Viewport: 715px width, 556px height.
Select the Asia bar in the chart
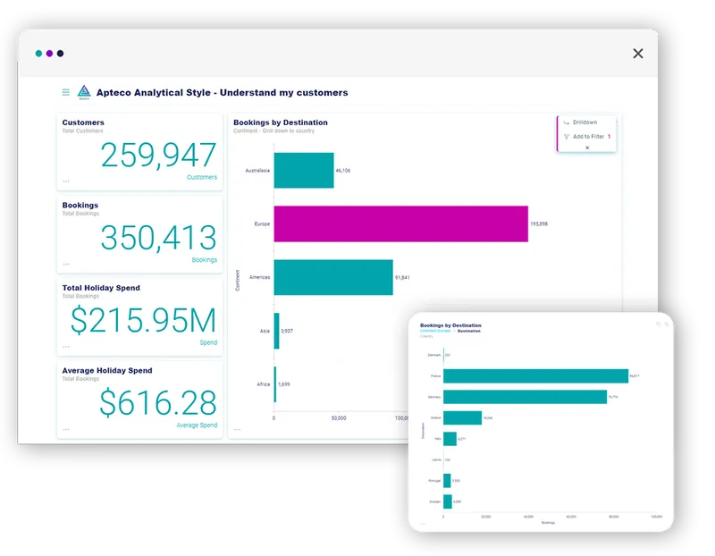(276, 331)
